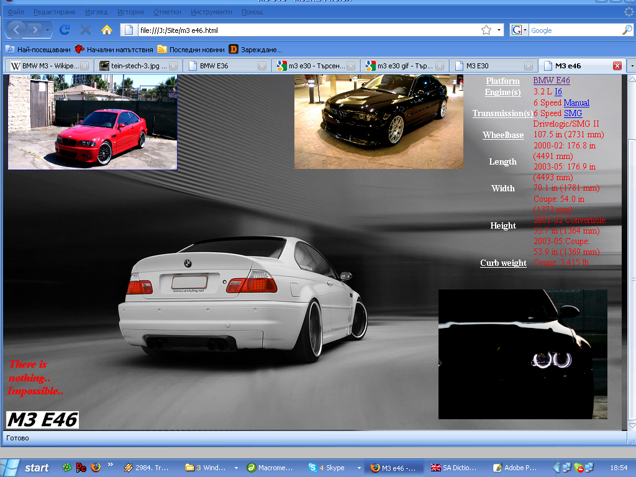This screenshot has height=477, width=636.
Task: Close the M3 e46 tab
Action: (x=617, y=66)
